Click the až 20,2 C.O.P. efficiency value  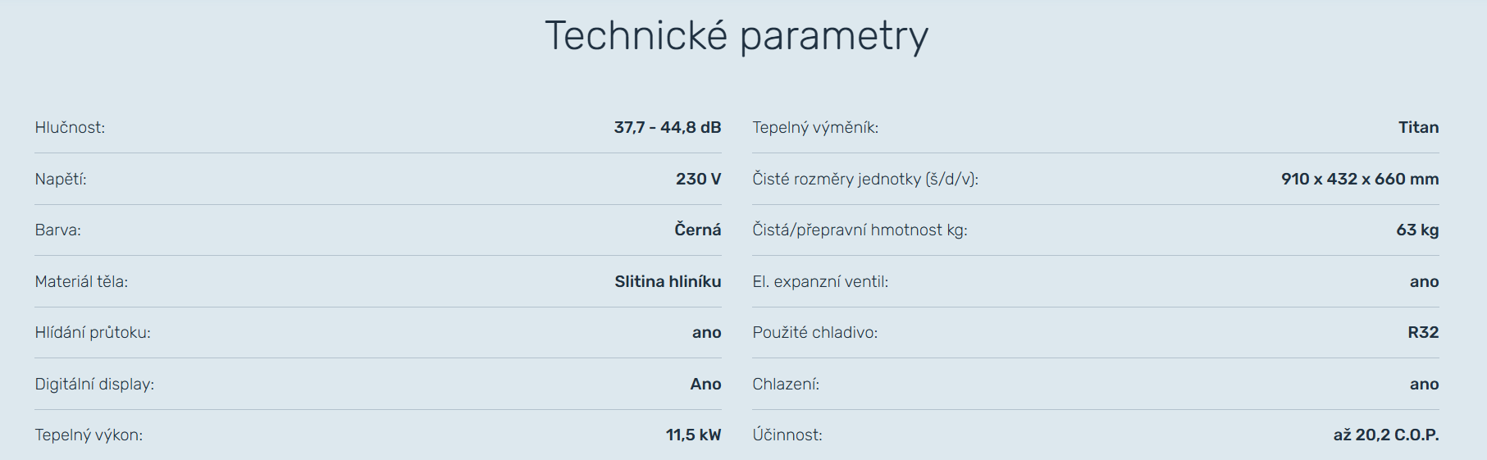[x=1385, y=435]
